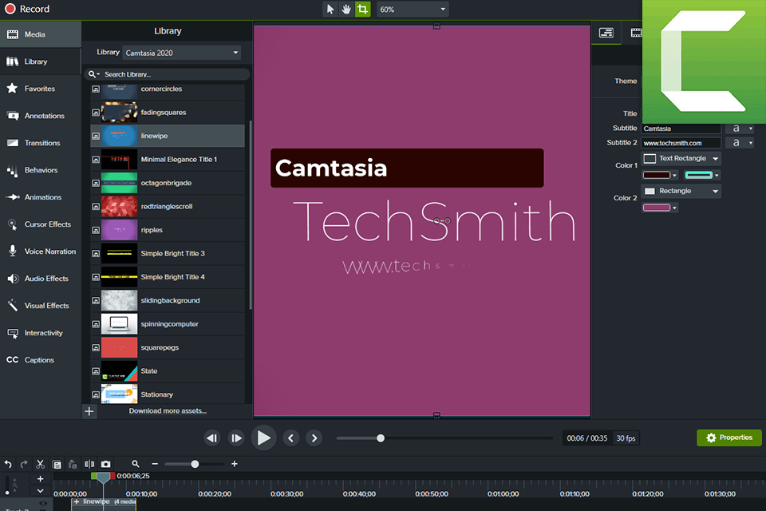Select the Split media icon

pyautogui.click(x=90, y=464)
